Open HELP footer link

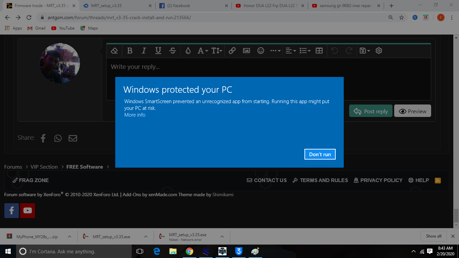click(x=418, y=180)
